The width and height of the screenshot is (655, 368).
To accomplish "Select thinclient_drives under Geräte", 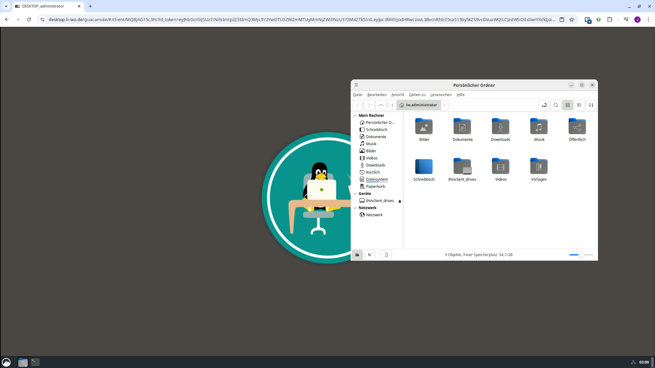I will 376,201.
